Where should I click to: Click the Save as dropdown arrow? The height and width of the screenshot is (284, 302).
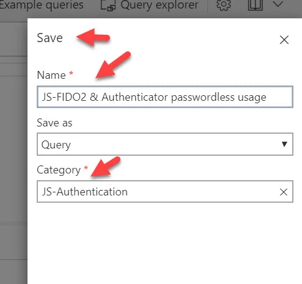point(284,144)
